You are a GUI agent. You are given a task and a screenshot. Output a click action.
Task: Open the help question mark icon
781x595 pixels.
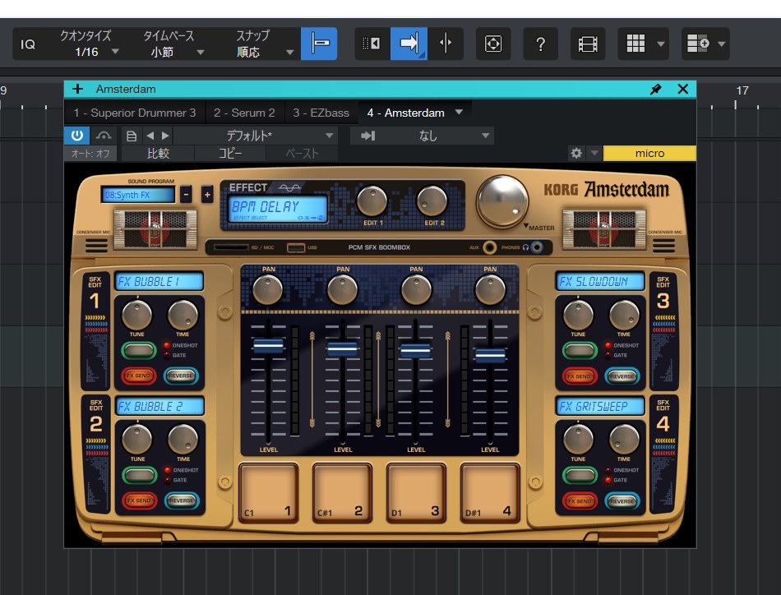click(x=540, y=44)
